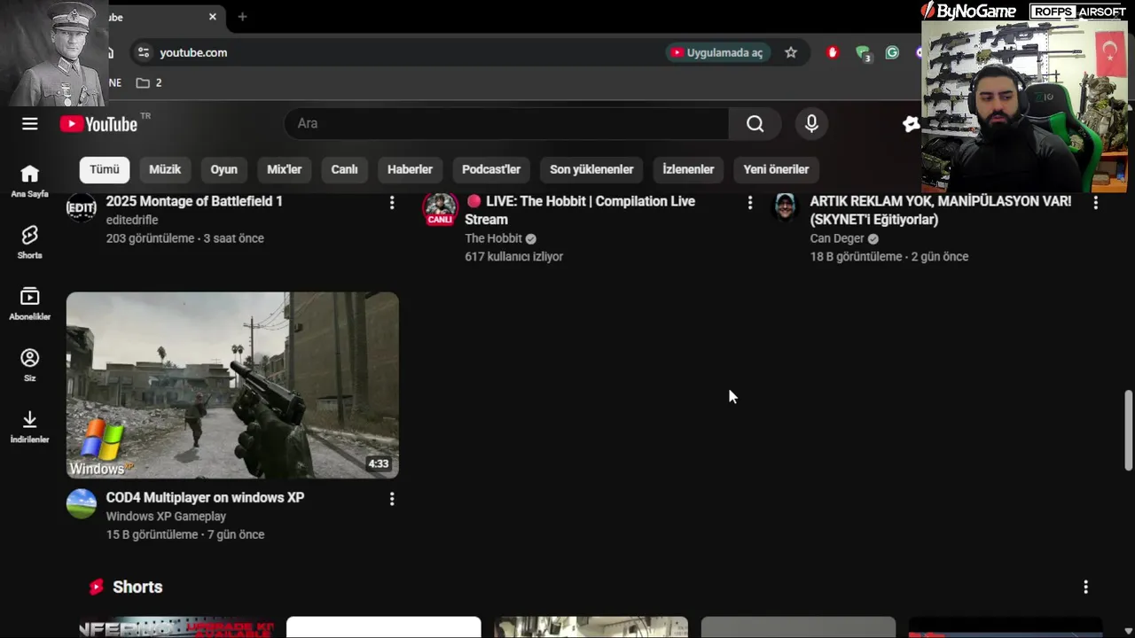Open options for The Hobbit live stream
This screenshot has width=1135, height=638.
pyautogui.click(x=750, y=203)
